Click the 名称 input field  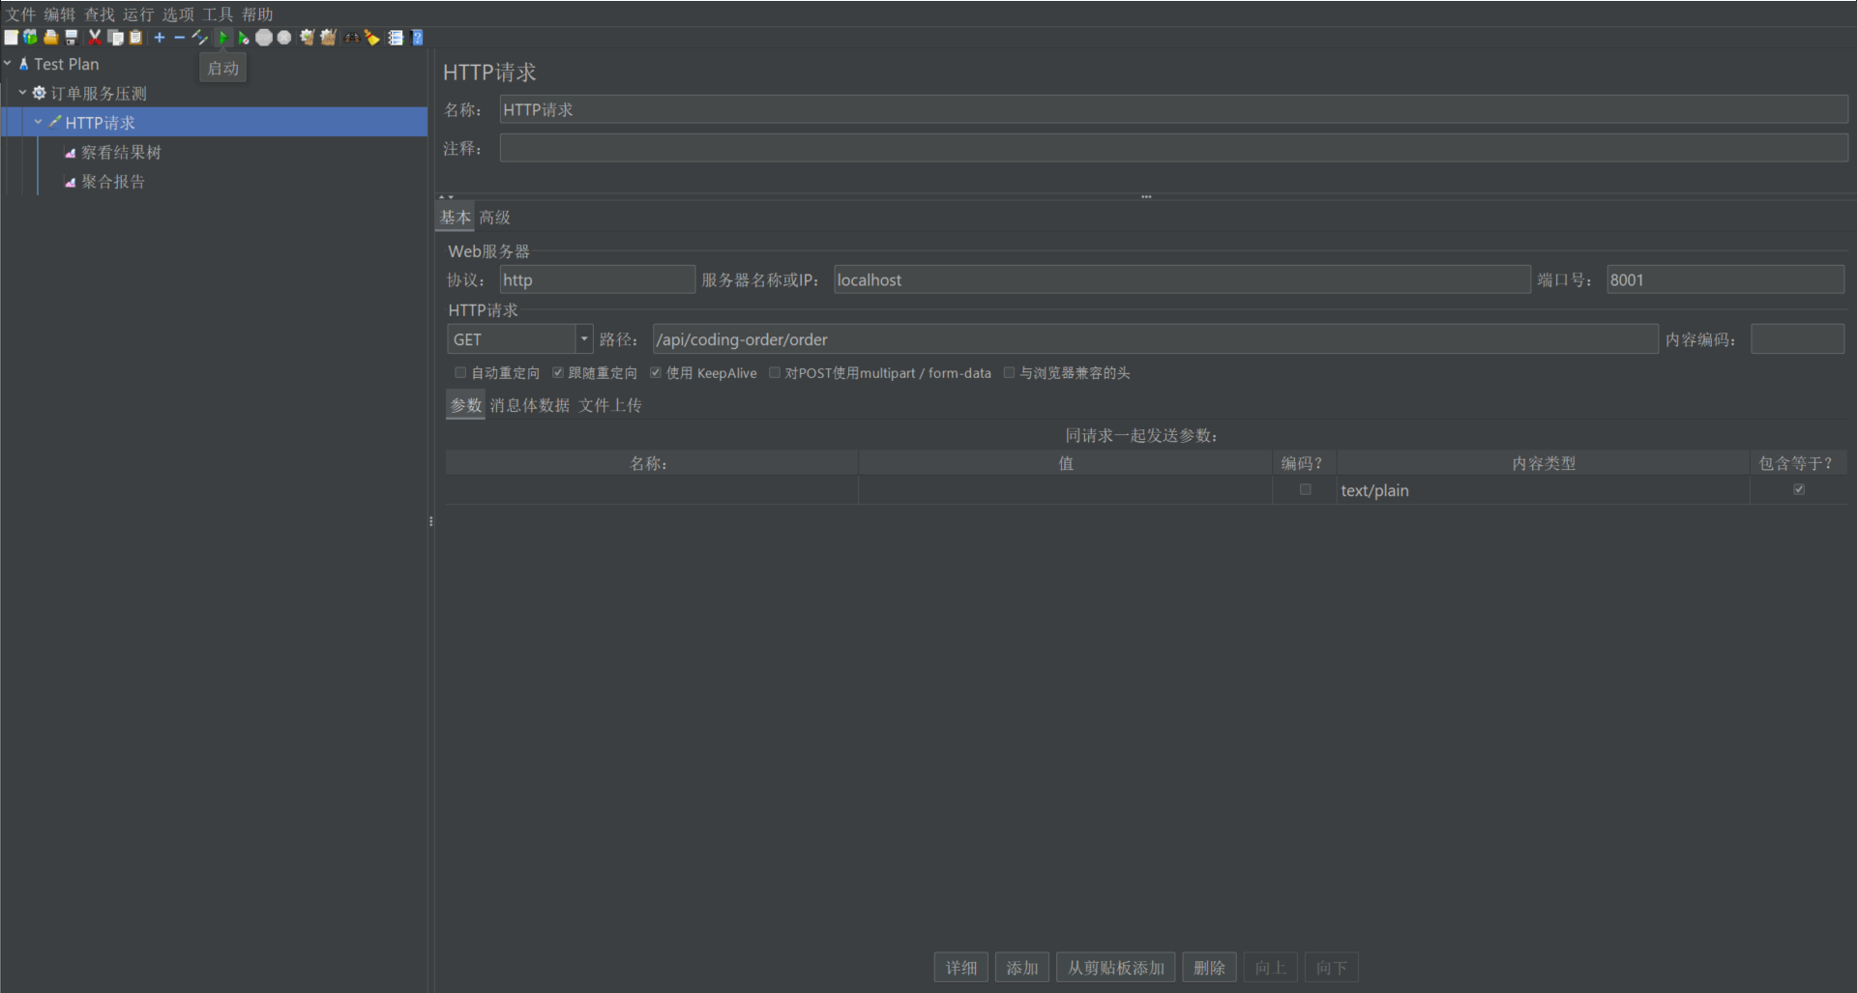click(1173, 109)
